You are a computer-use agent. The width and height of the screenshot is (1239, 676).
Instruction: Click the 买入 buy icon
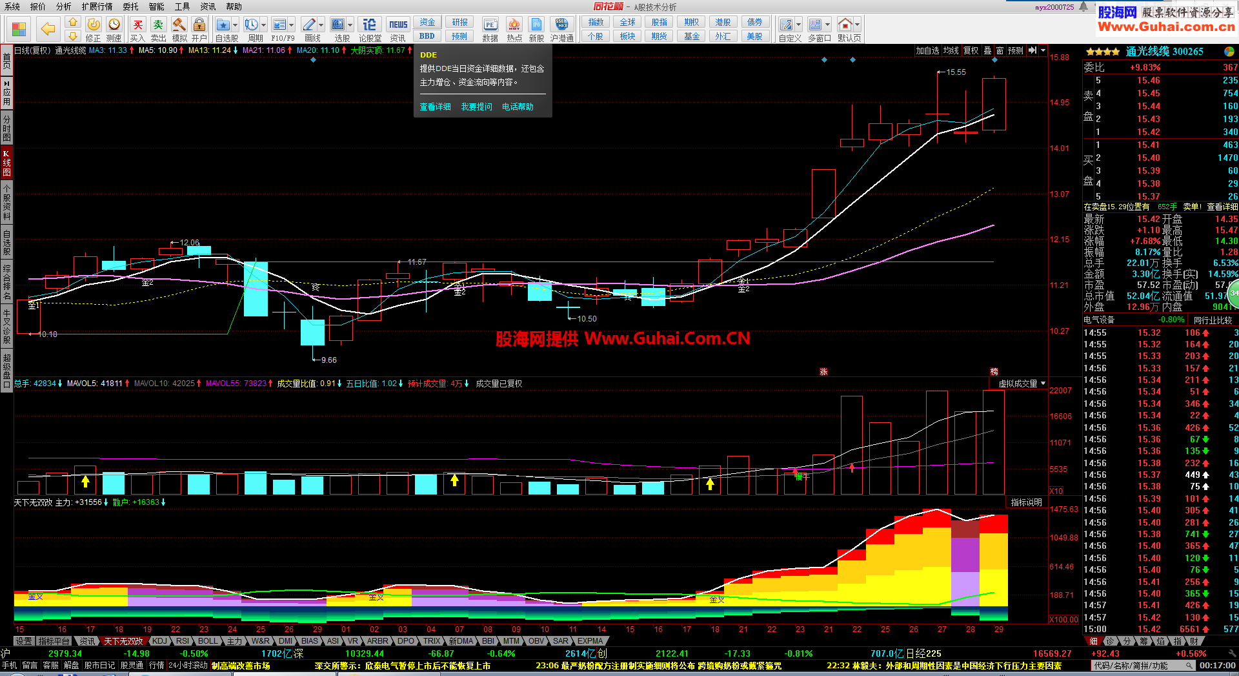point(137,25)
